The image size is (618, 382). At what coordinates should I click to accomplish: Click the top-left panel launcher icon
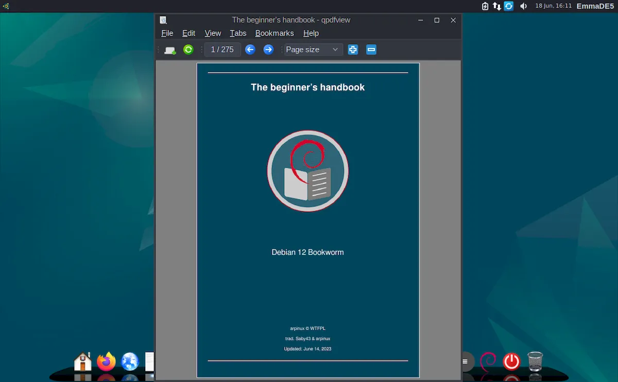(6, 6)
